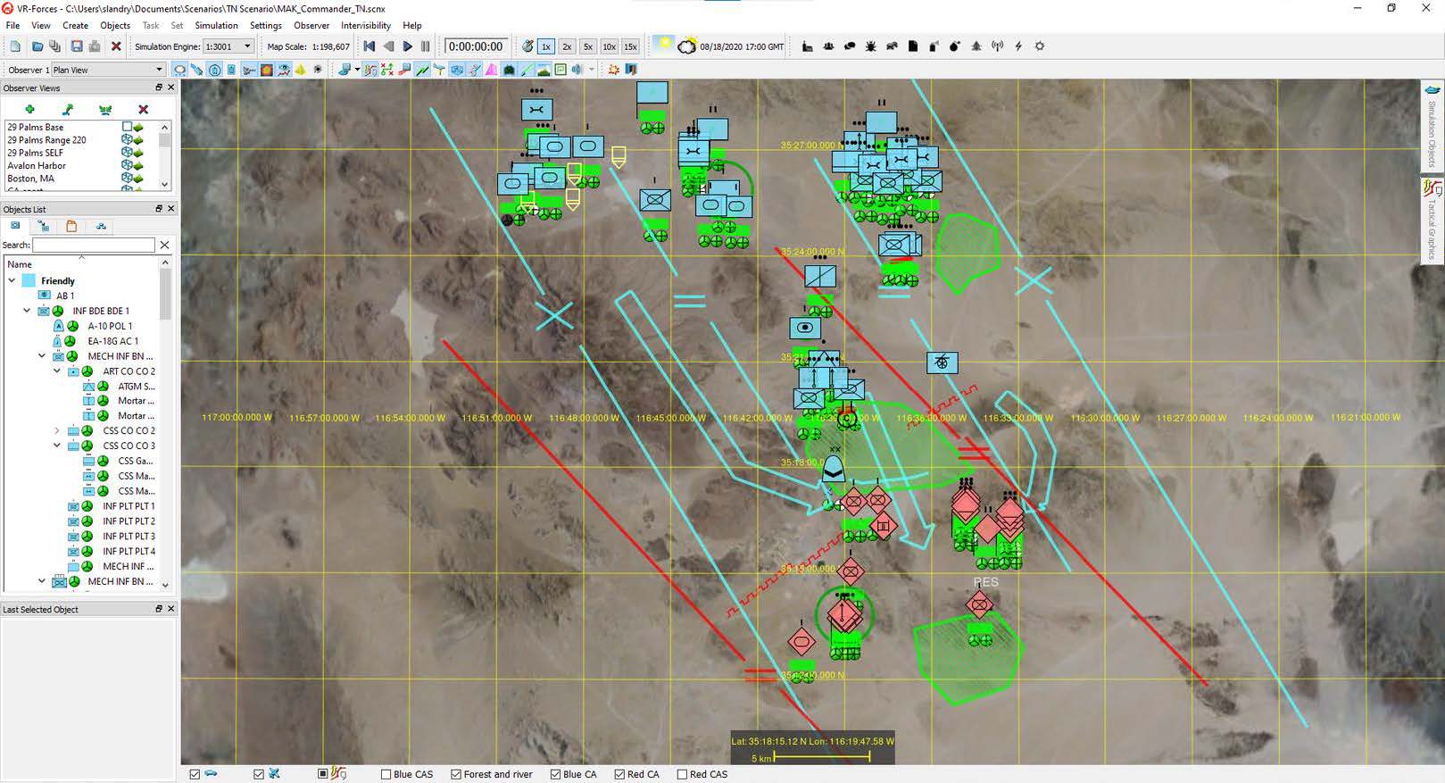
Task: Toggle the Blue CAS checkbox
Action: (386, 774)
